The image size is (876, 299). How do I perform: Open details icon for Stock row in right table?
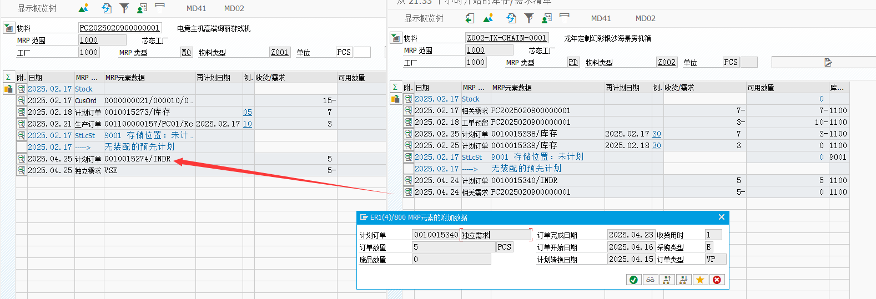coord(408,99)
